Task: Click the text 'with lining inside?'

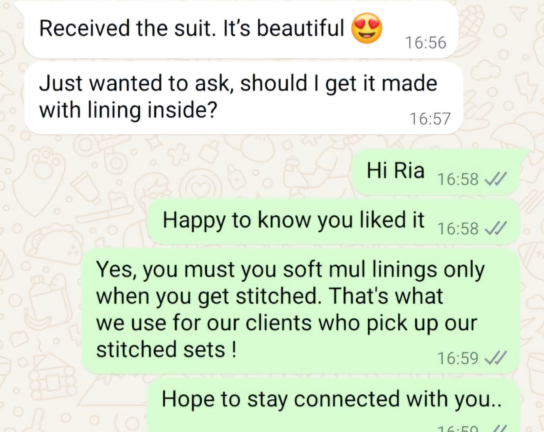Action: 128,110
